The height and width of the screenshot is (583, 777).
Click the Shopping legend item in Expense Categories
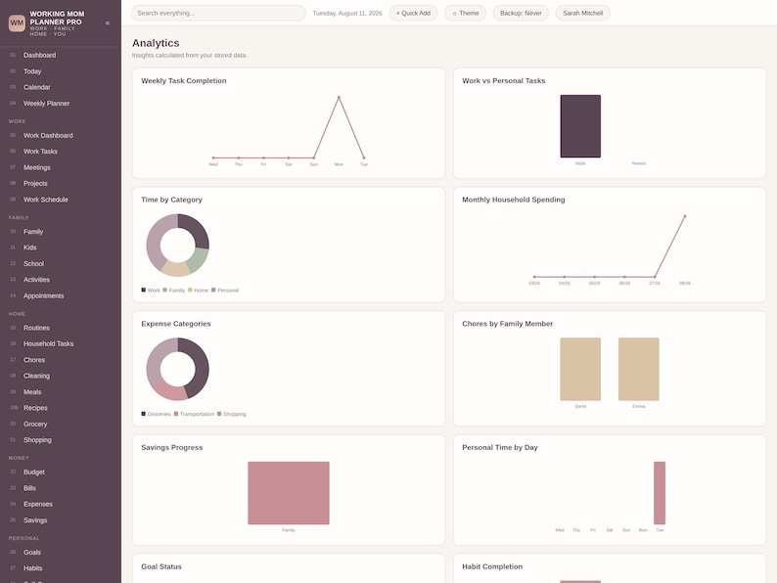pyautogui.click(x=231, y=414)
